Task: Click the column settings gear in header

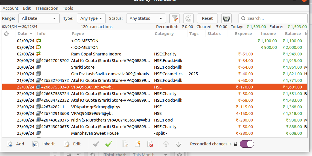Action: [x=6, y=34]
